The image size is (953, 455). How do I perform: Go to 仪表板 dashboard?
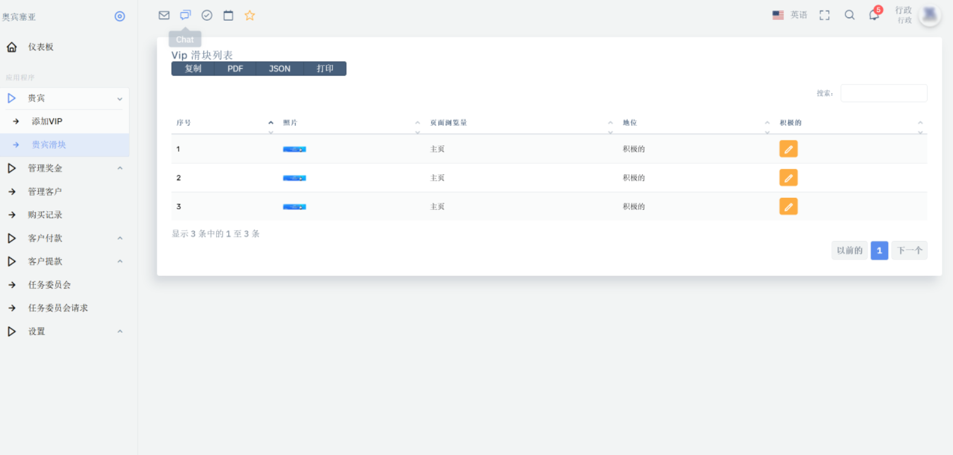click(41, 47)
